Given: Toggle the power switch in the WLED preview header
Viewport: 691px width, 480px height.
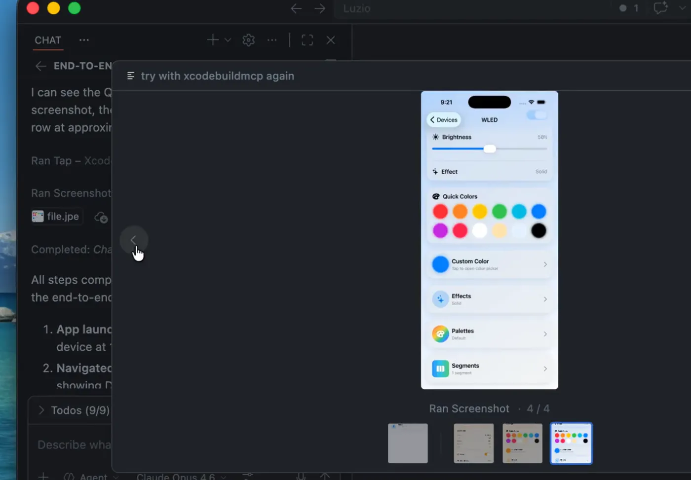Looking at the screenshot, I should point(537,115).
